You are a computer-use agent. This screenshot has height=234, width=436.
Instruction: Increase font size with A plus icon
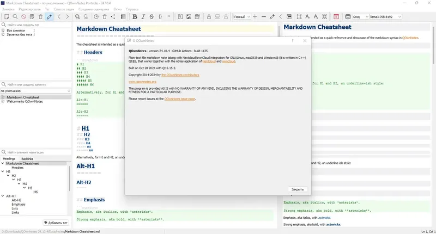click(307, 17)
